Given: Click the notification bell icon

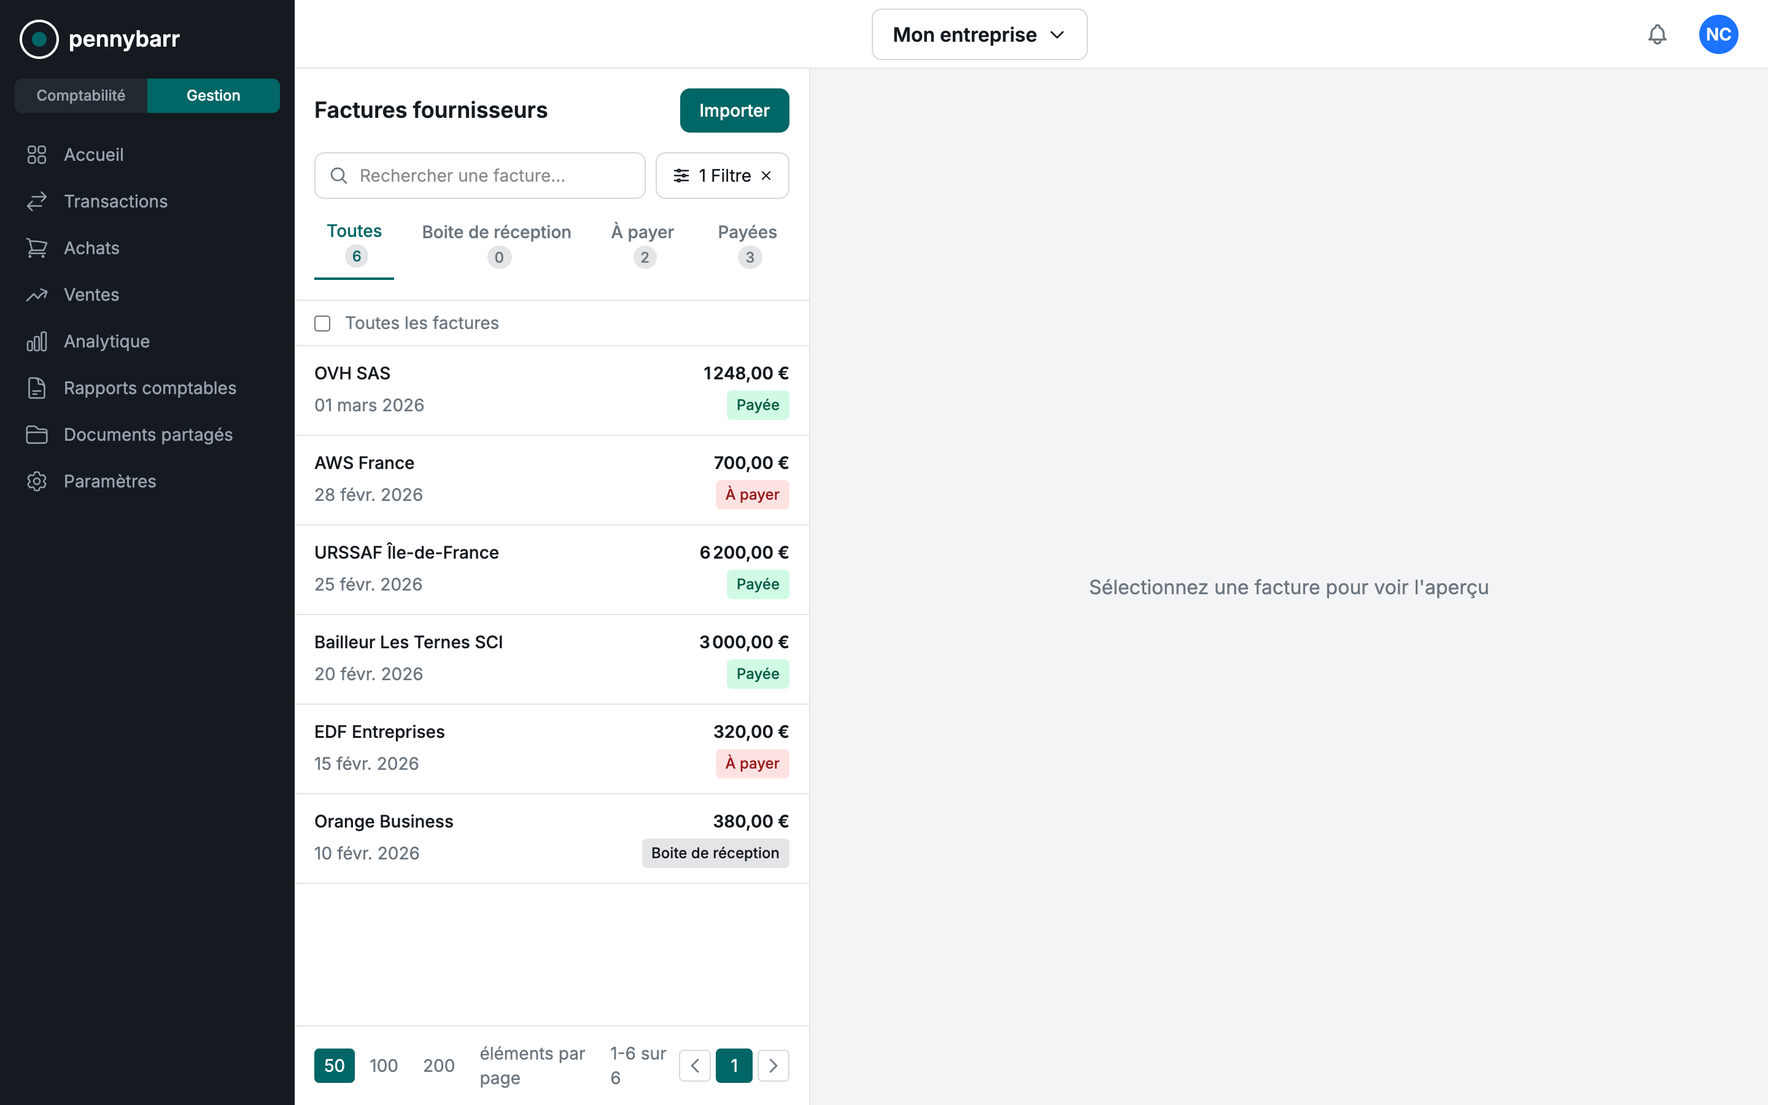Looking at the screenshot, I should tap(1657, 34).
